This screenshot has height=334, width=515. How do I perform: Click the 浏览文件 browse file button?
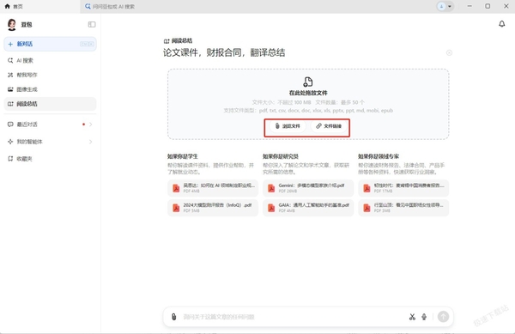tap(288, 126)
